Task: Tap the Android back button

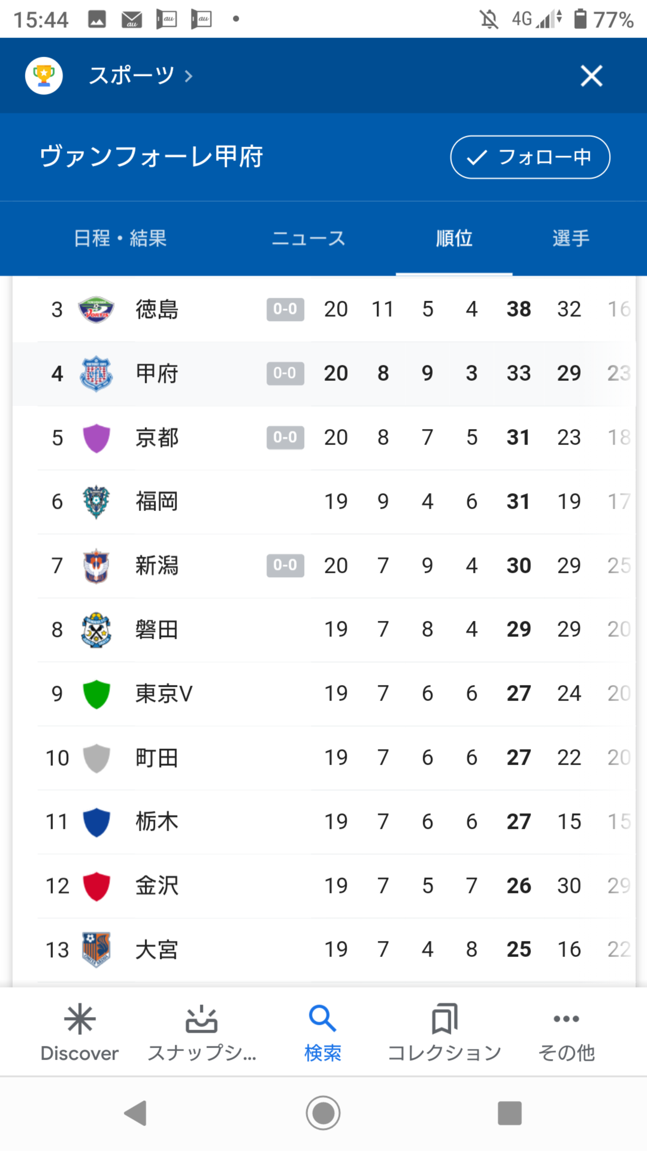Action: coord(136,1113)
